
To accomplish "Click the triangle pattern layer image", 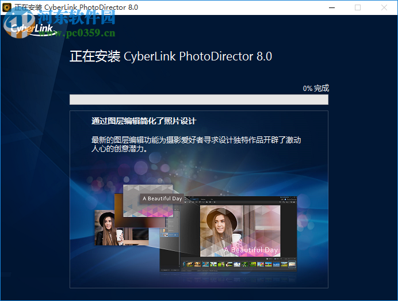I will pyautogui.click(x=148, y=201).
